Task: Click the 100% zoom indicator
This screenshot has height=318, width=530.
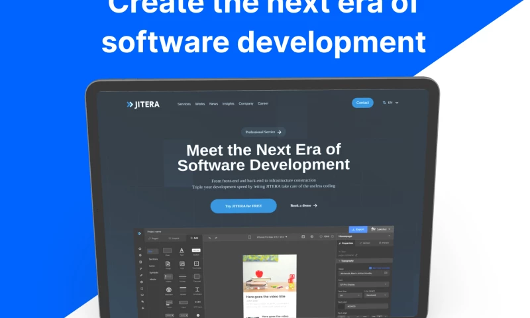Action: point(327,237)
